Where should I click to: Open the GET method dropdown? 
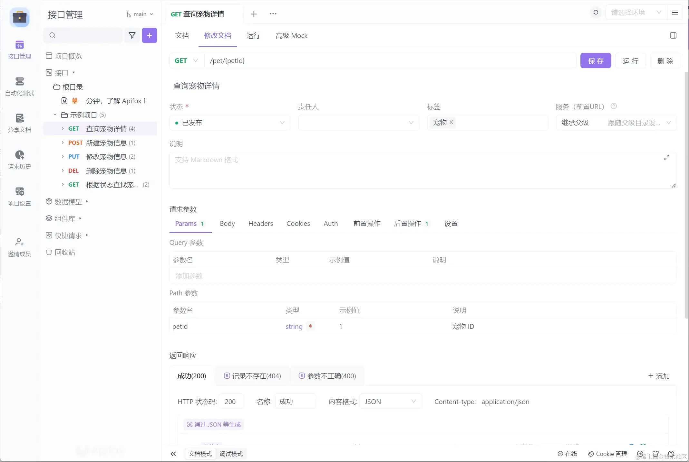[187, 61]
